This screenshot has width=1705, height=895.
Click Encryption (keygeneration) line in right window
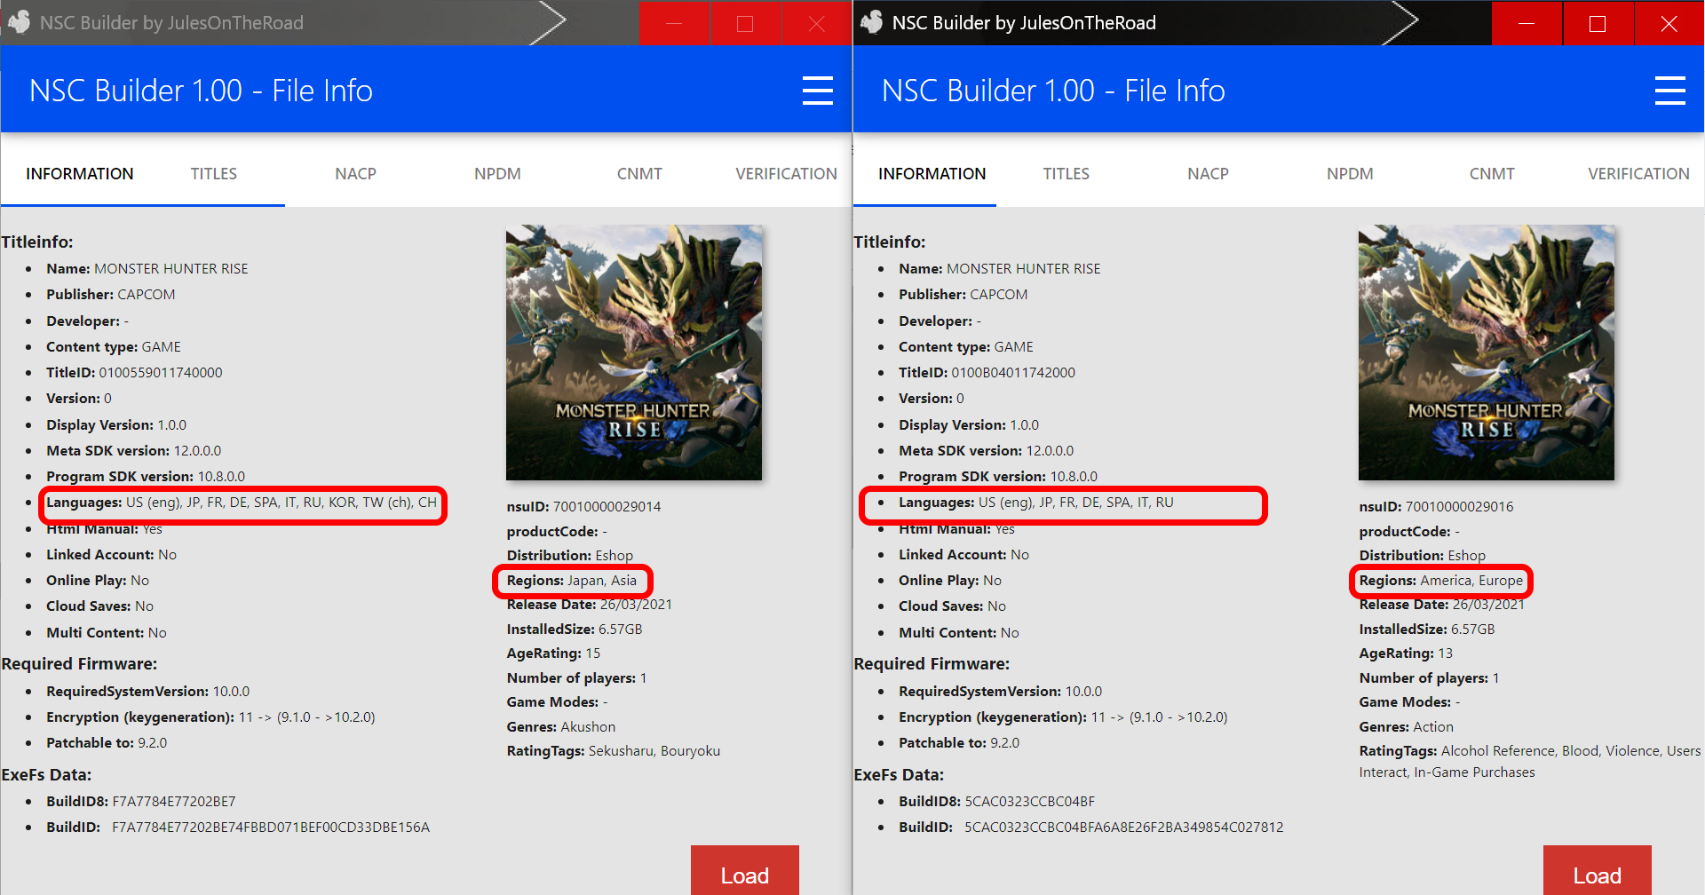coord(1063,717)
